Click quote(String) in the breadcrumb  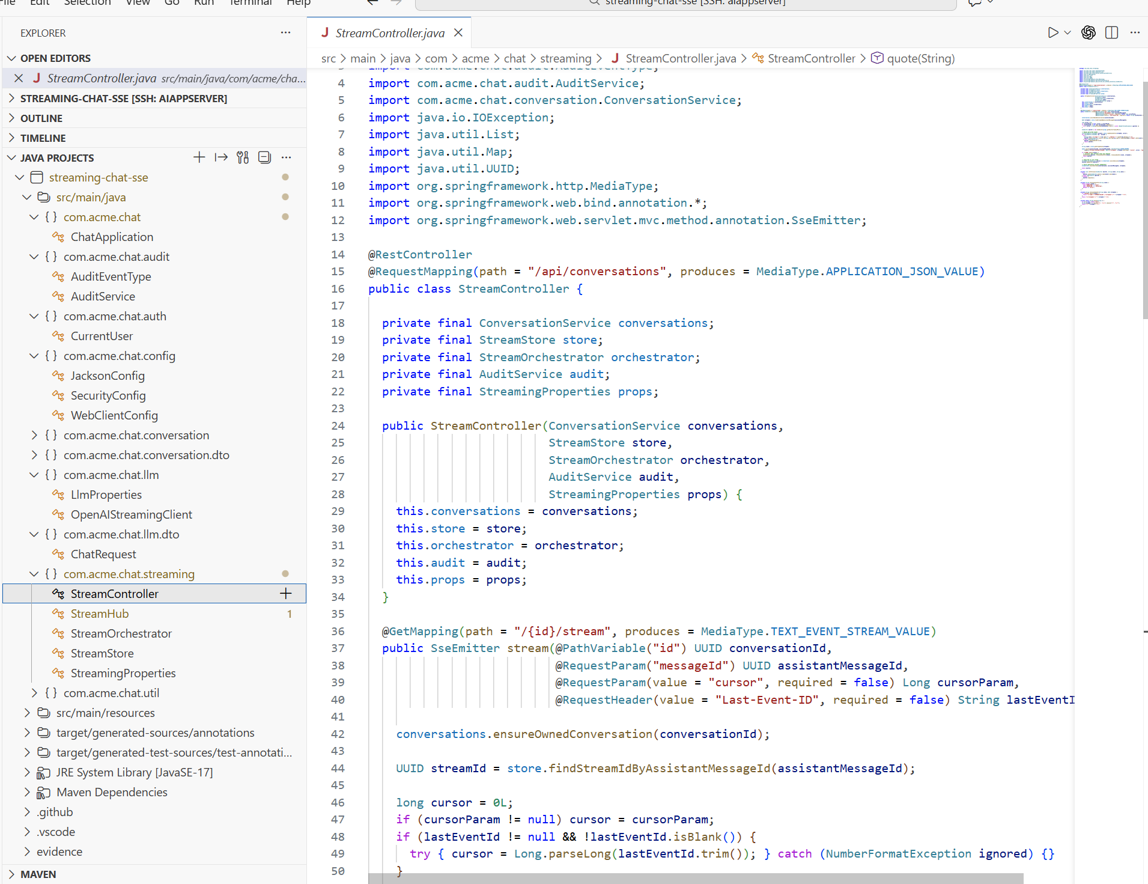(x=920, y=58)
